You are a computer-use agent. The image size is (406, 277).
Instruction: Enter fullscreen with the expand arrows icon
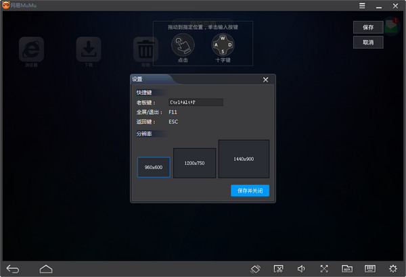[x=324, y=269]
